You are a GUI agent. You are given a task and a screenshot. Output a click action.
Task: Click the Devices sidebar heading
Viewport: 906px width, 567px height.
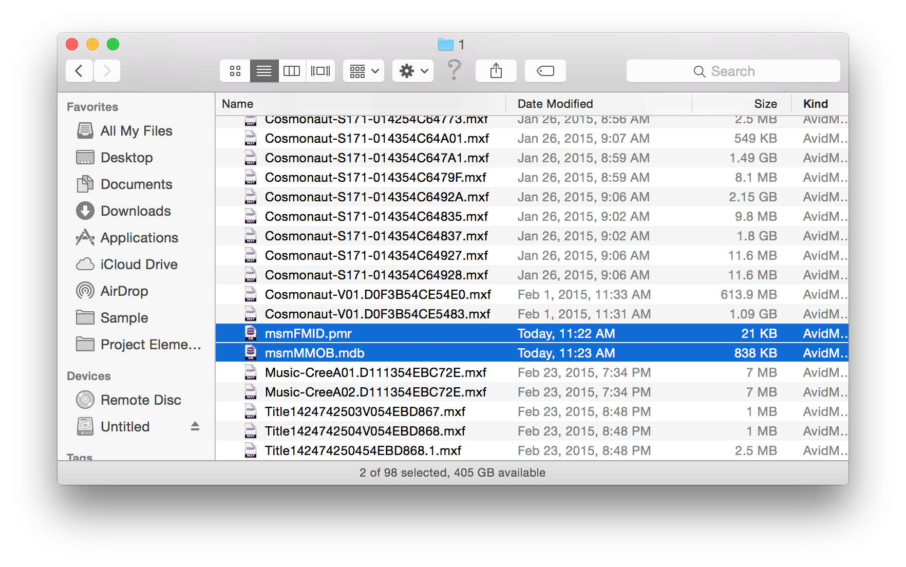pos(89,376)
